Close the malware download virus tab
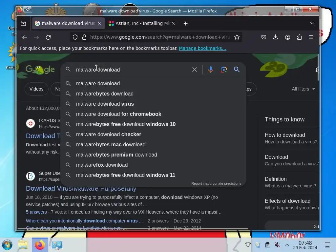 (x=99, y=23)
